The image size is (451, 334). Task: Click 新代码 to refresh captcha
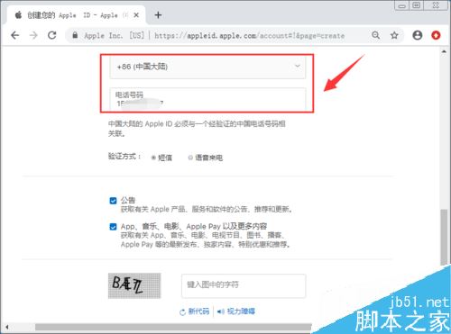[x=198, y=311]
